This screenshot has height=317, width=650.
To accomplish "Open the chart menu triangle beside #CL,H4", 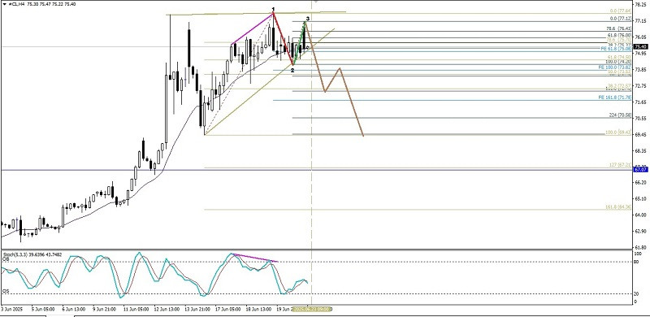I will pos(5,3).
